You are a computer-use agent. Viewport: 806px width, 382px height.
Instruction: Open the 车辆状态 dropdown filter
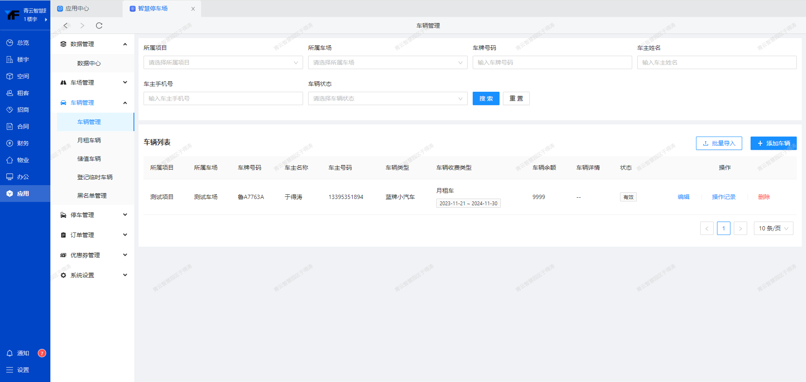[x=387, y=98]
